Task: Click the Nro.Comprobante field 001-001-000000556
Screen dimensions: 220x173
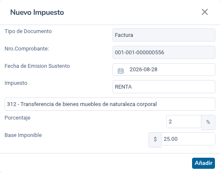Action: (x=164, y=53)
